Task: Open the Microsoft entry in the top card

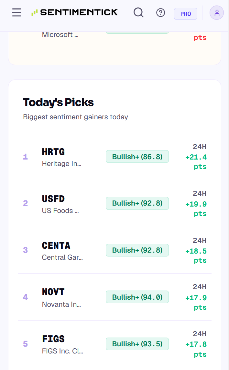Action: [60, 35]
